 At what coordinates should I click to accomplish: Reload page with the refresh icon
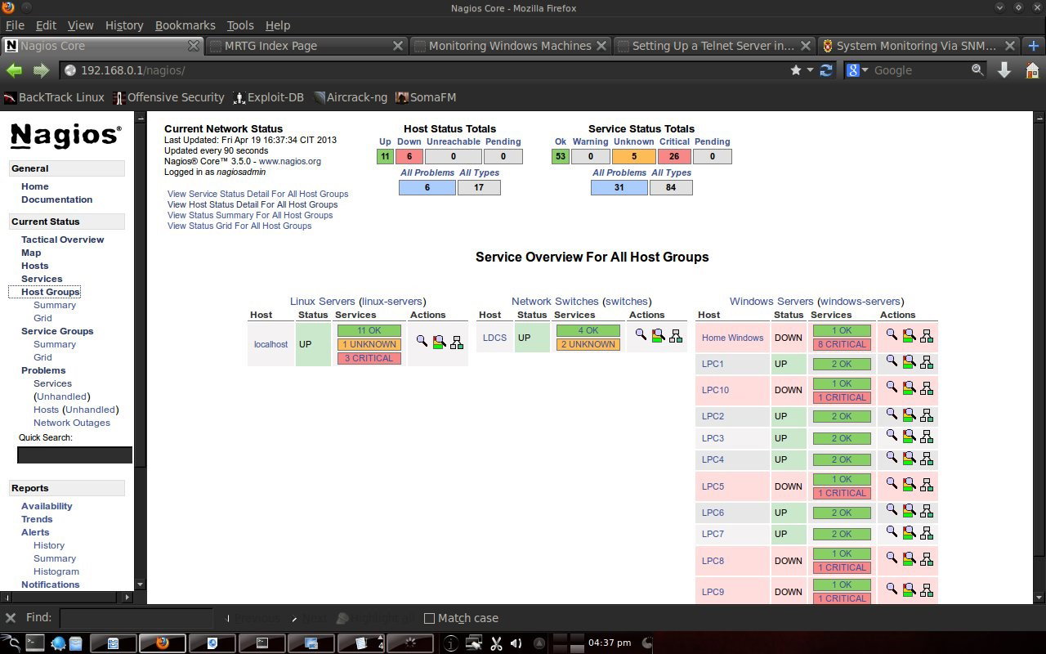(827, 70)
